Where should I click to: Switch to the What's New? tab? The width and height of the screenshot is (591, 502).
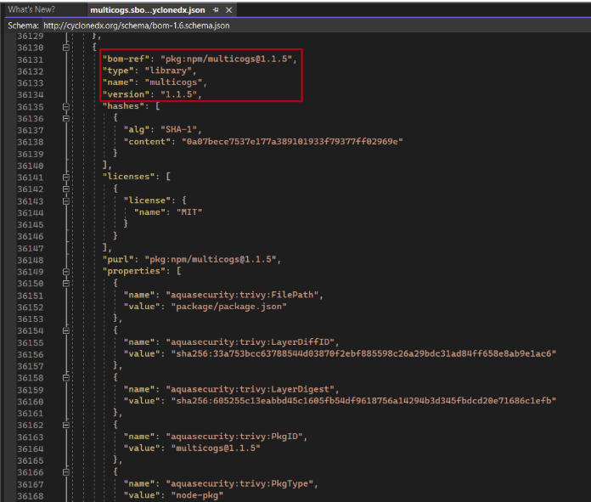[32, 9]
